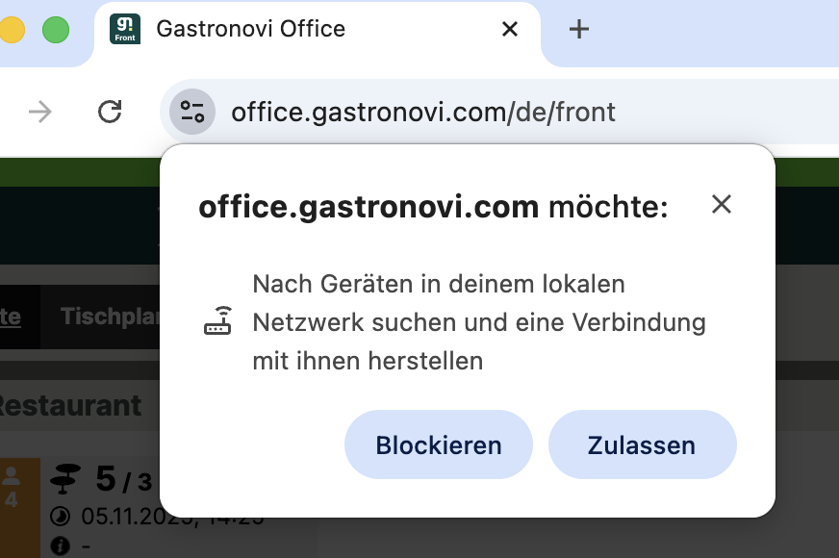839x558 pixels.
Task: Click the info icon below the date
Action: (x=60, y=546)
